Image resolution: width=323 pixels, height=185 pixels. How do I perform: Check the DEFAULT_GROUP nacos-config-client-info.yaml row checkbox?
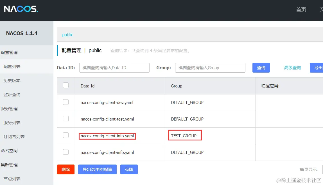pos(66,152)
